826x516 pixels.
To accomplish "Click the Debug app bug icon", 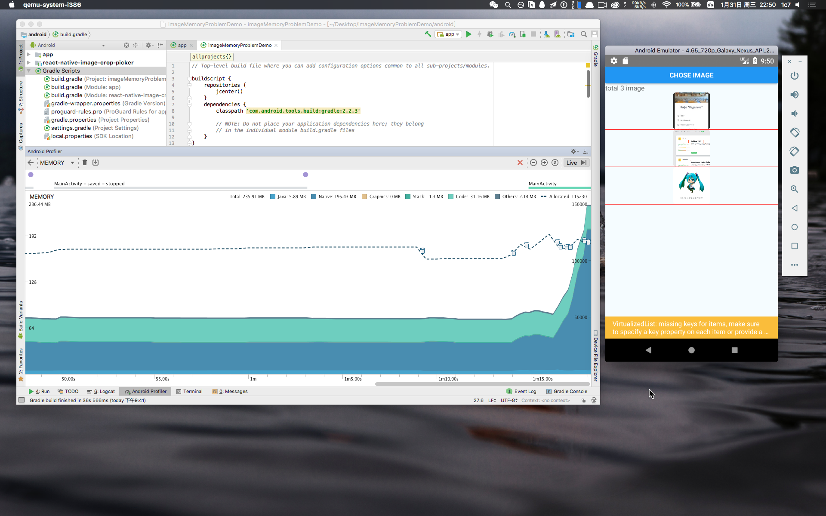I will click(490, 34).
